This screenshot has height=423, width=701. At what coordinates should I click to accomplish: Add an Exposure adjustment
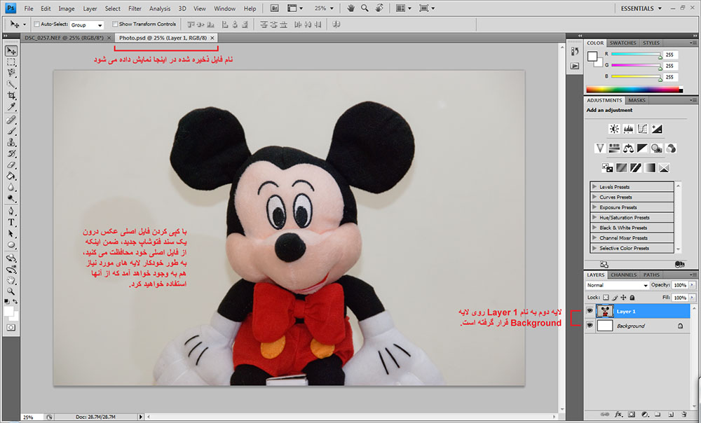[x=656, y=129]
